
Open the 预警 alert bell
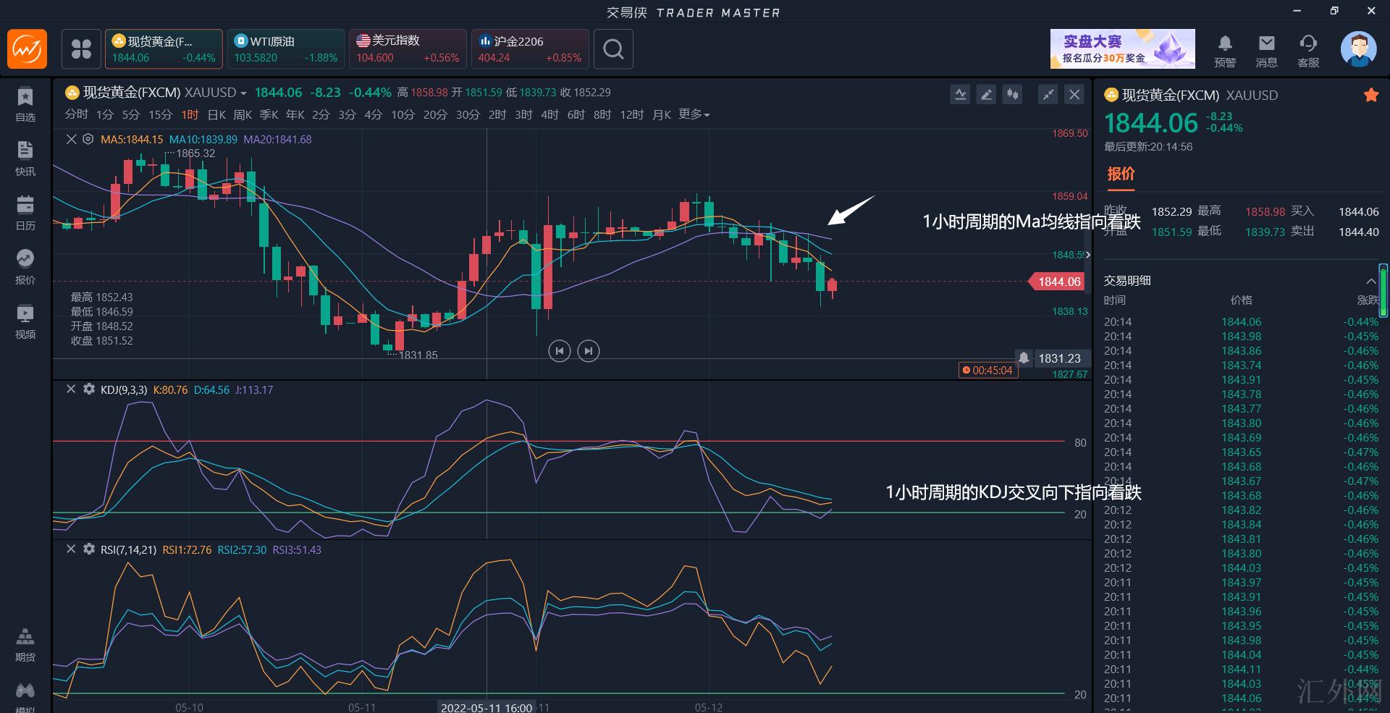point(1224,51)
